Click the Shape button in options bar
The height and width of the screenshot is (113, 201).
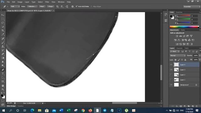(x=51, y=6)
